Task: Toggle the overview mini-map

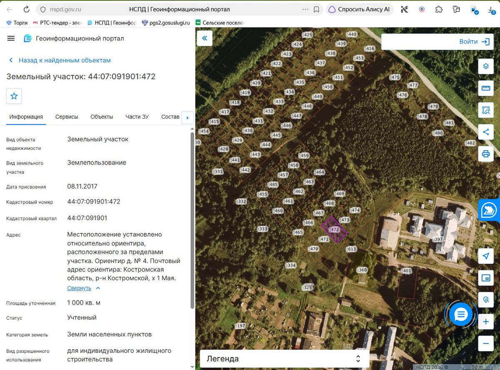Action: pos(485,278)
